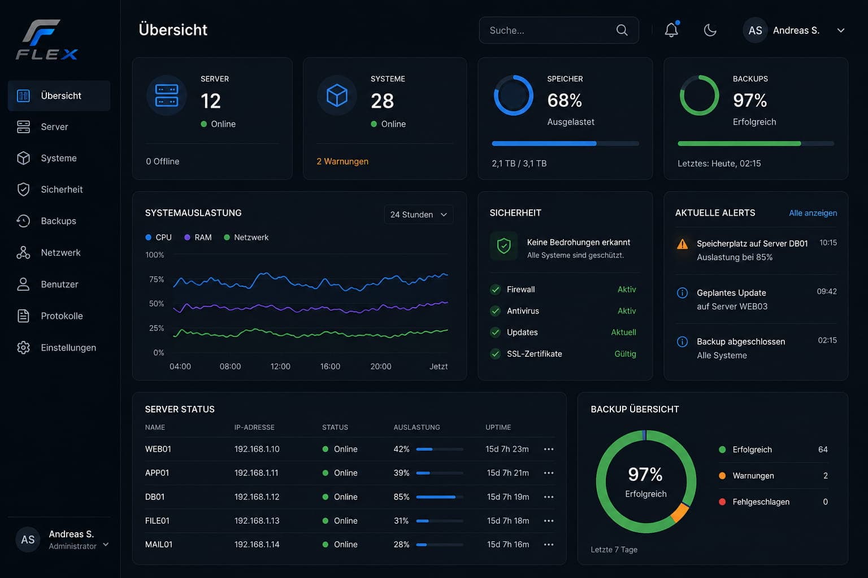The height and width of the screenshot is (578, 868).
Task: Click the SYSTEME card cube icon
Action: 337,95
